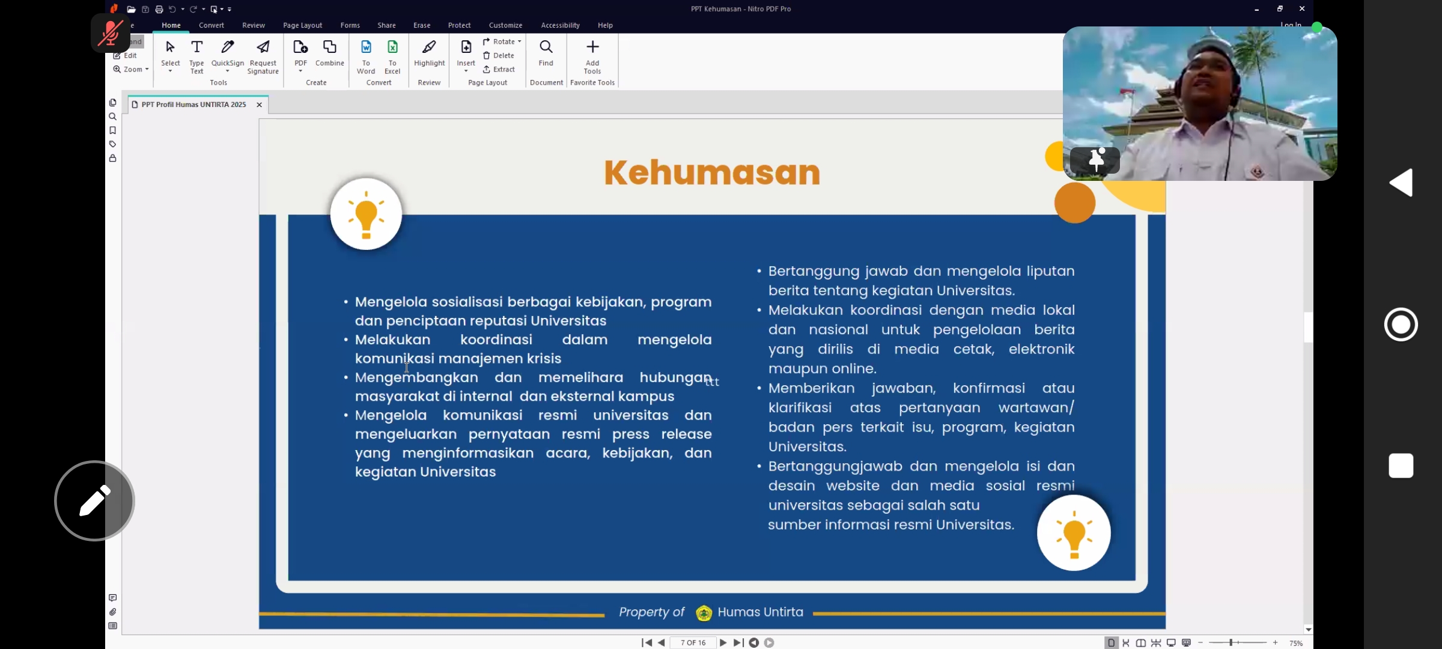Switch to the Convert ribbon tab
1442x649 pixels.
click(x=211, y=25)
